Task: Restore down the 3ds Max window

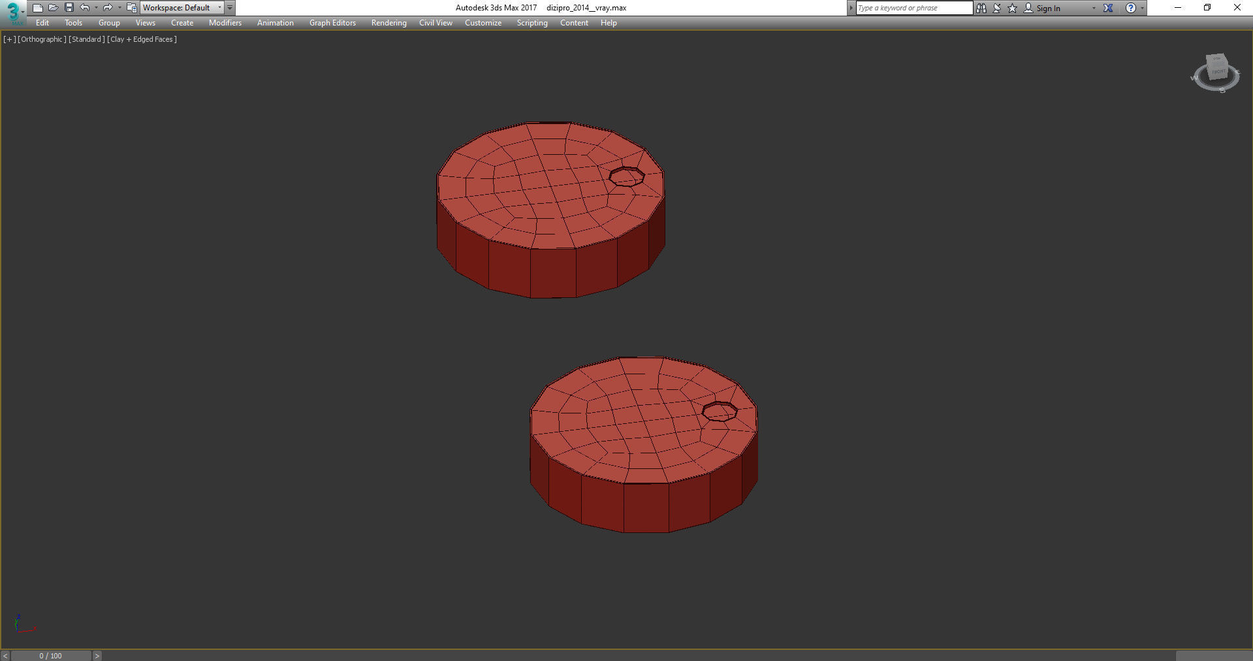Action: click(1207, 8)
